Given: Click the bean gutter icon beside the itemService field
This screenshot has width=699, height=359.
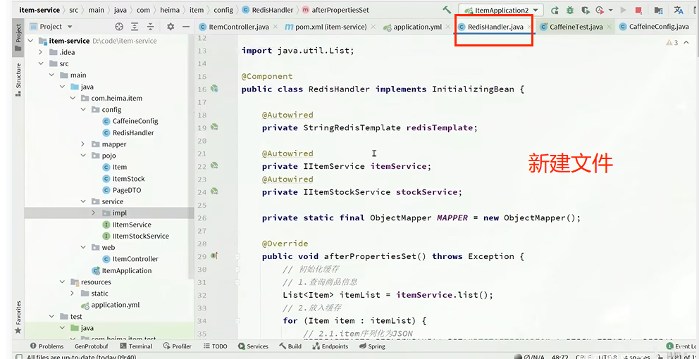Looking at the screenshot, I should (x=214, y=165).
